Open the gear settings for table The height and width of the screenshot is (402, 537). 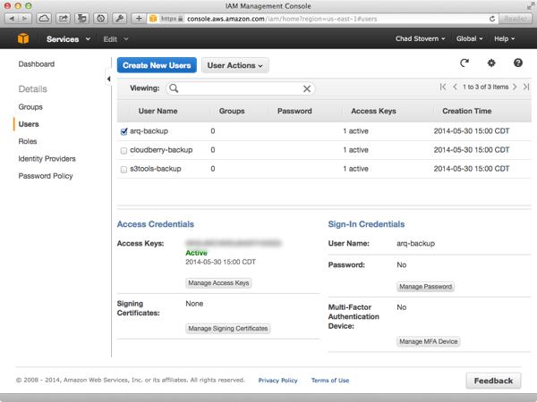click(x=491, y=63)
